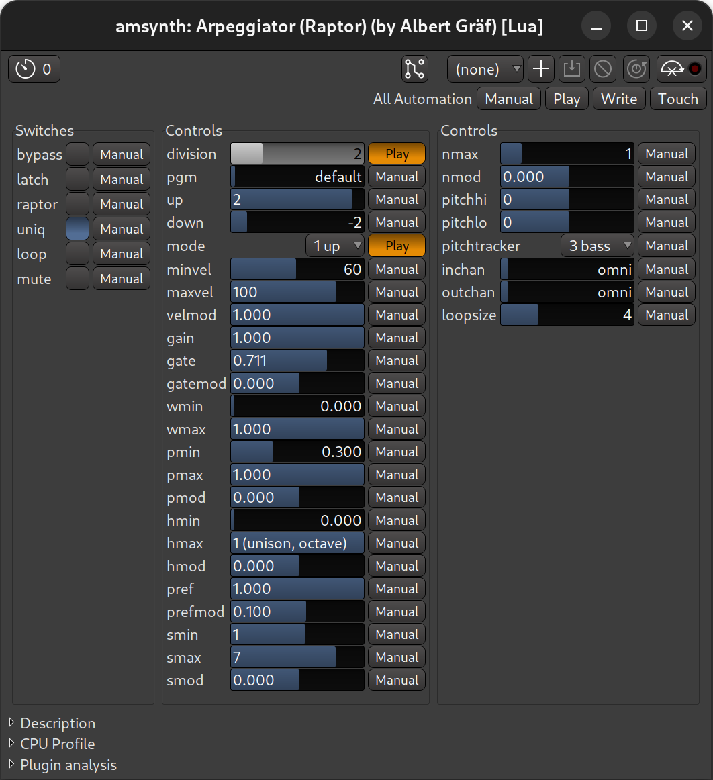This screenshot has height=780, width=713.
Task: Click the up slider
Action: [x=297, y=199]
